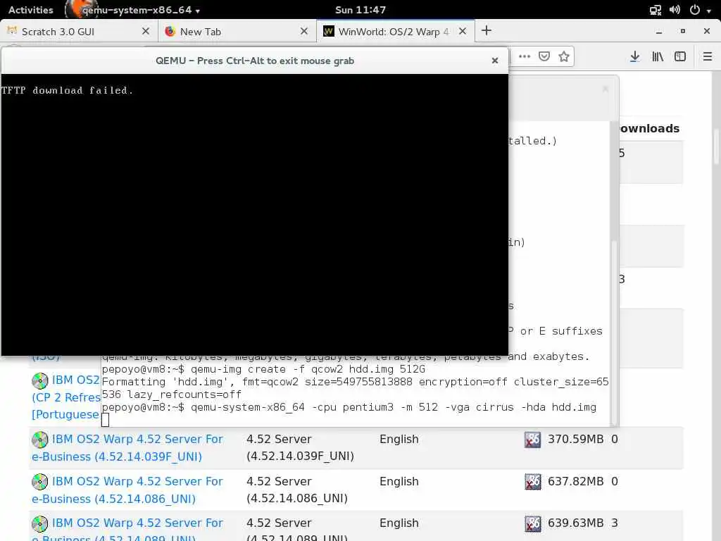Open IBM OS2 Warp 4.52 Server 086_UNI link

tap(127, 490)
